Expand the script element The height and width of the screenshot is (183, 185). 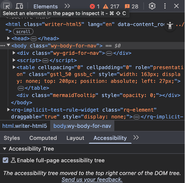tap(14, 60)
